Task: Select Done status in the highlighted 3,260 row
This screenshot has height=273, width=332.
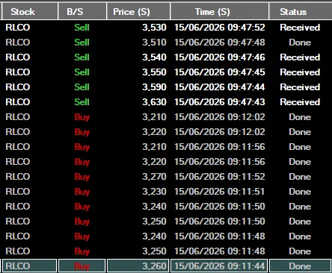Action: (x=300, y=266)
